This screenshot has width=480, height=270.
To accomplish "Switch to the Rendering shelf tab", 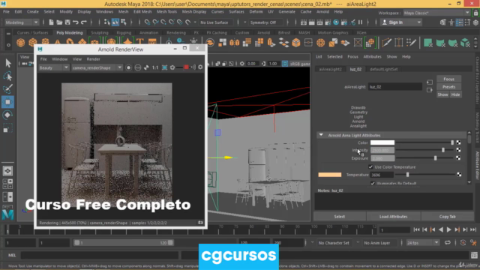I will (x=176, y=32).
